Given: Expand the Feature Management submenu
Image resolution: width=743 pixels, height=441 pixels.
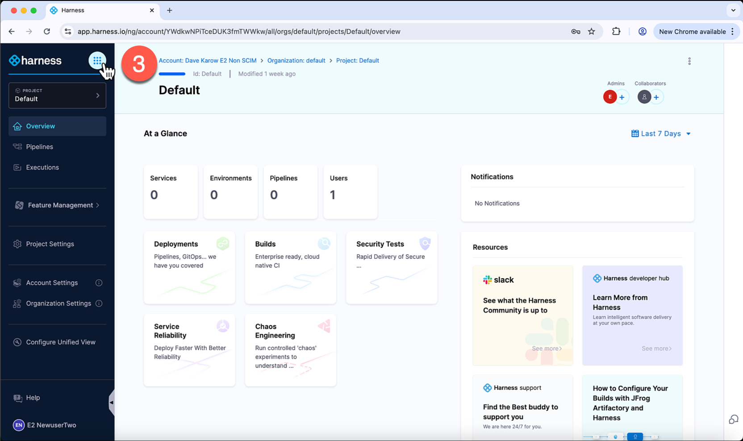Looking at the screenshot, I should click(57, 205).
